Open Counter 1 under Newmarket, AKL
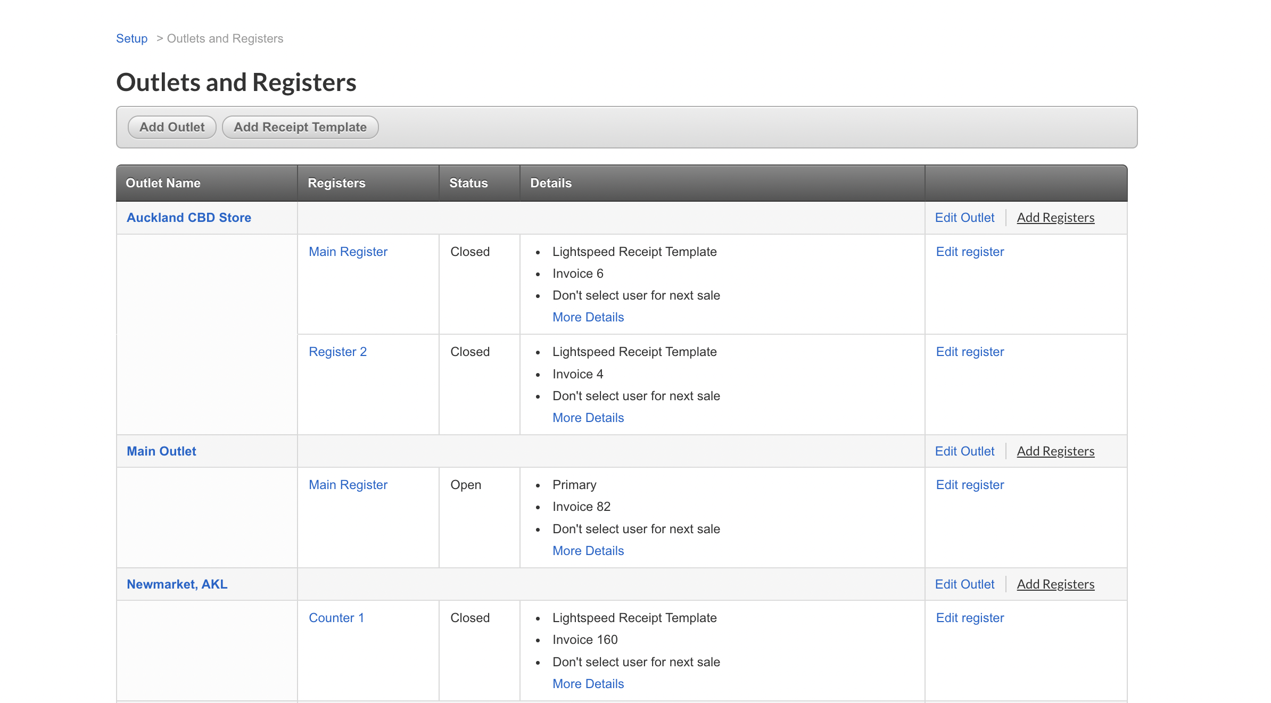This screenshot has height=703, width=1271. [336, 617]
